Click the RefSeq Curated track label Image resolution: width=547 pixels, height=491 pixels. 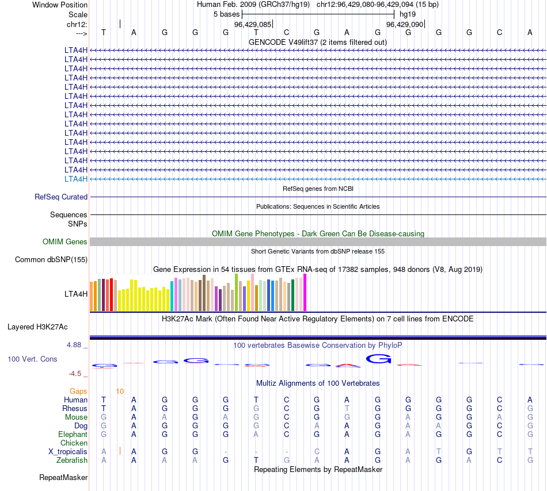(x=61, y=197)
